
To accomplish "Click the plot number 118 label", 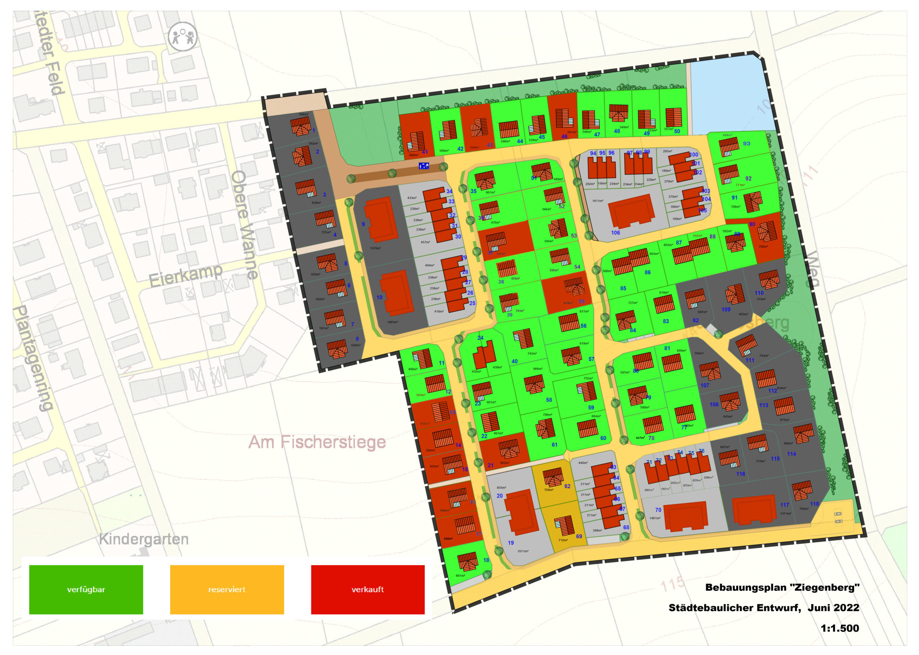I will click(x=814, y=504).
